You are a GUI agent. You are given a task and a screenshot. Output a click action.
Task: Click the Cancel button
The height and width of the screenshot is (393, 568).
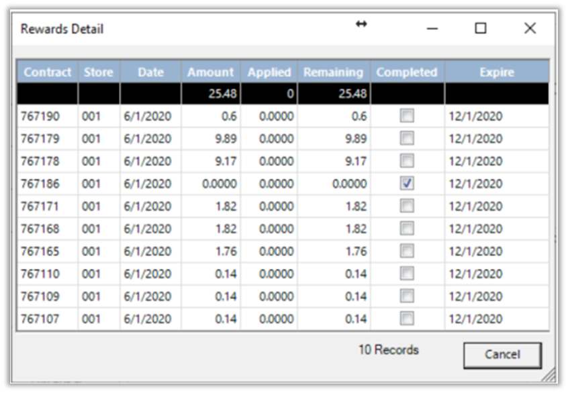(x=502, y=354)
